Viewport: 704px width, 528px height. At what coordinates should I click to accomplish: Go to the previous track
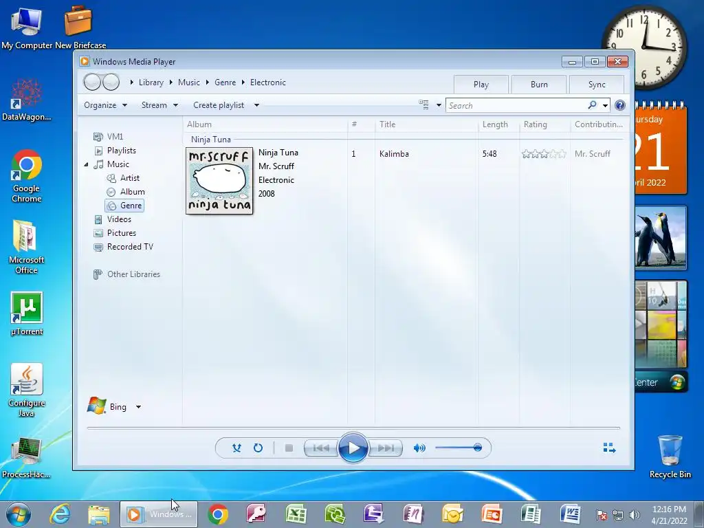321,448
